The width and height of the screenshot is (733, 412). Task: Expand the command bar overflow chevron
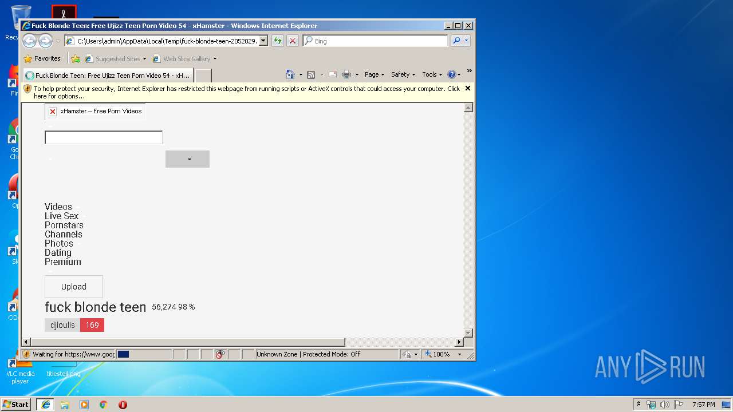[x=469, y=72]
